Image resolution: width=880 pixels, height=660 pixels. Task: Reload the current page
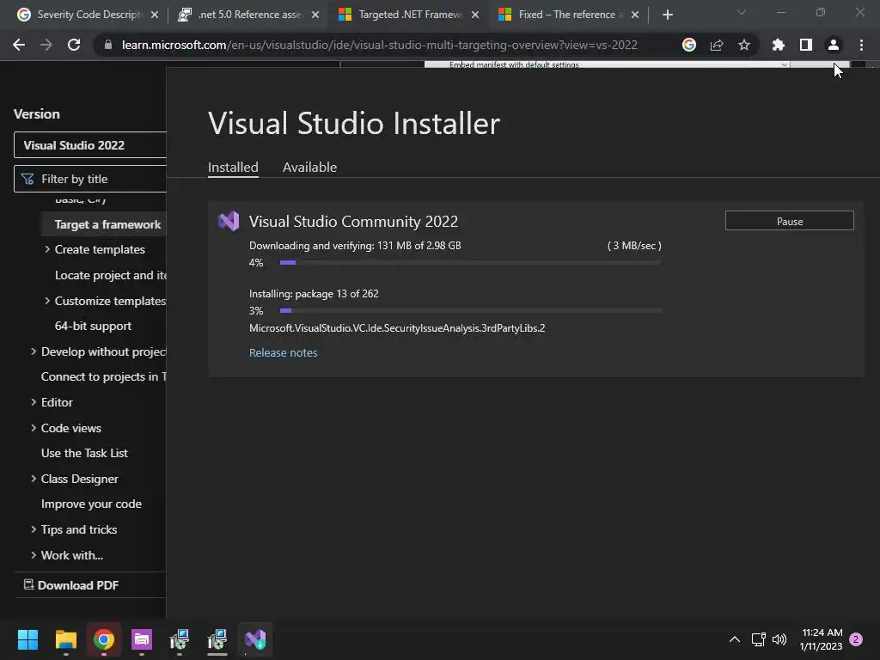coord(74,45)
